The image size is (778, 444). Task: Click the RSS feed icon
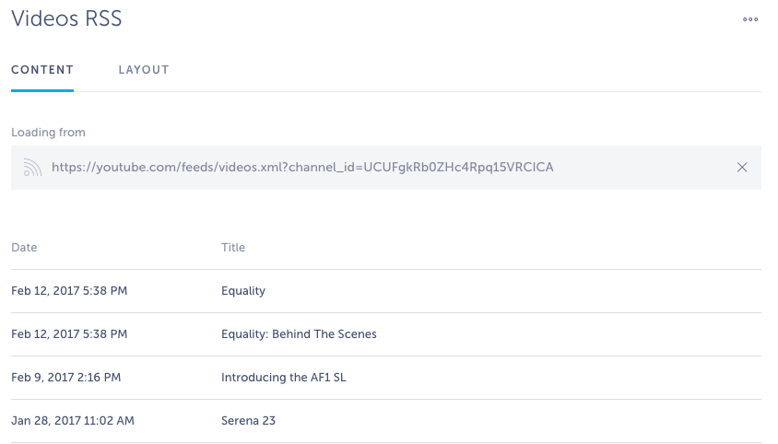click(32, 168)
